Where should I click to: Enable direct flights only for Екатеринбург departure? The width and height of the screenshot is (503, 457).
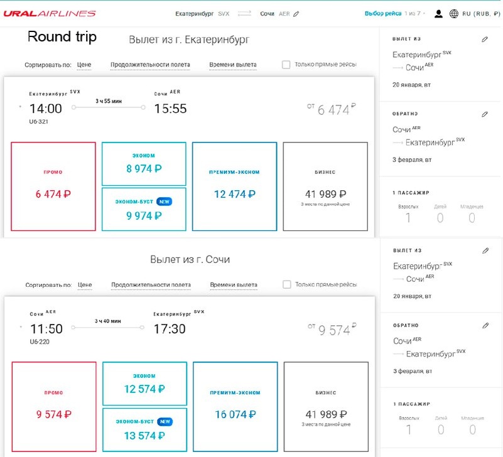[286, 65]
